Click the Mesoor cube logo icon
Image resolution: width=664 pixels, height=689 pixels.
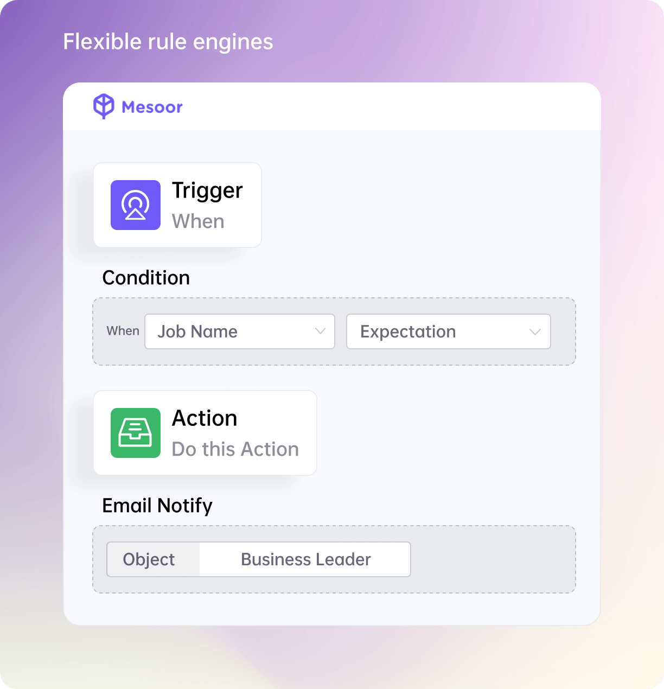coord(104,106)
